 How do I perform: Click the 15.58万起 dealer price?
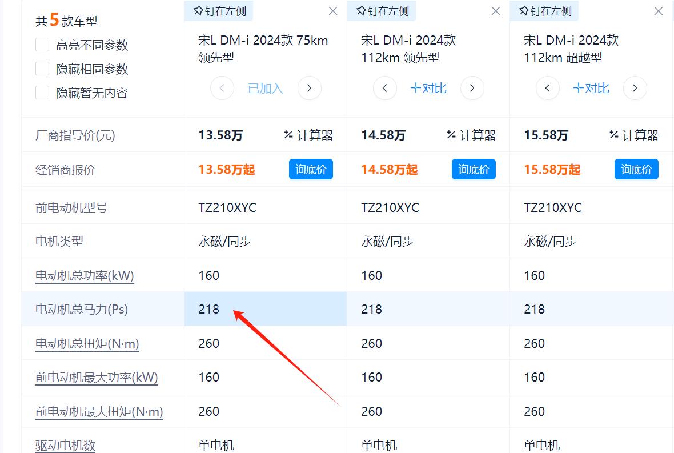tap(552, 170)
